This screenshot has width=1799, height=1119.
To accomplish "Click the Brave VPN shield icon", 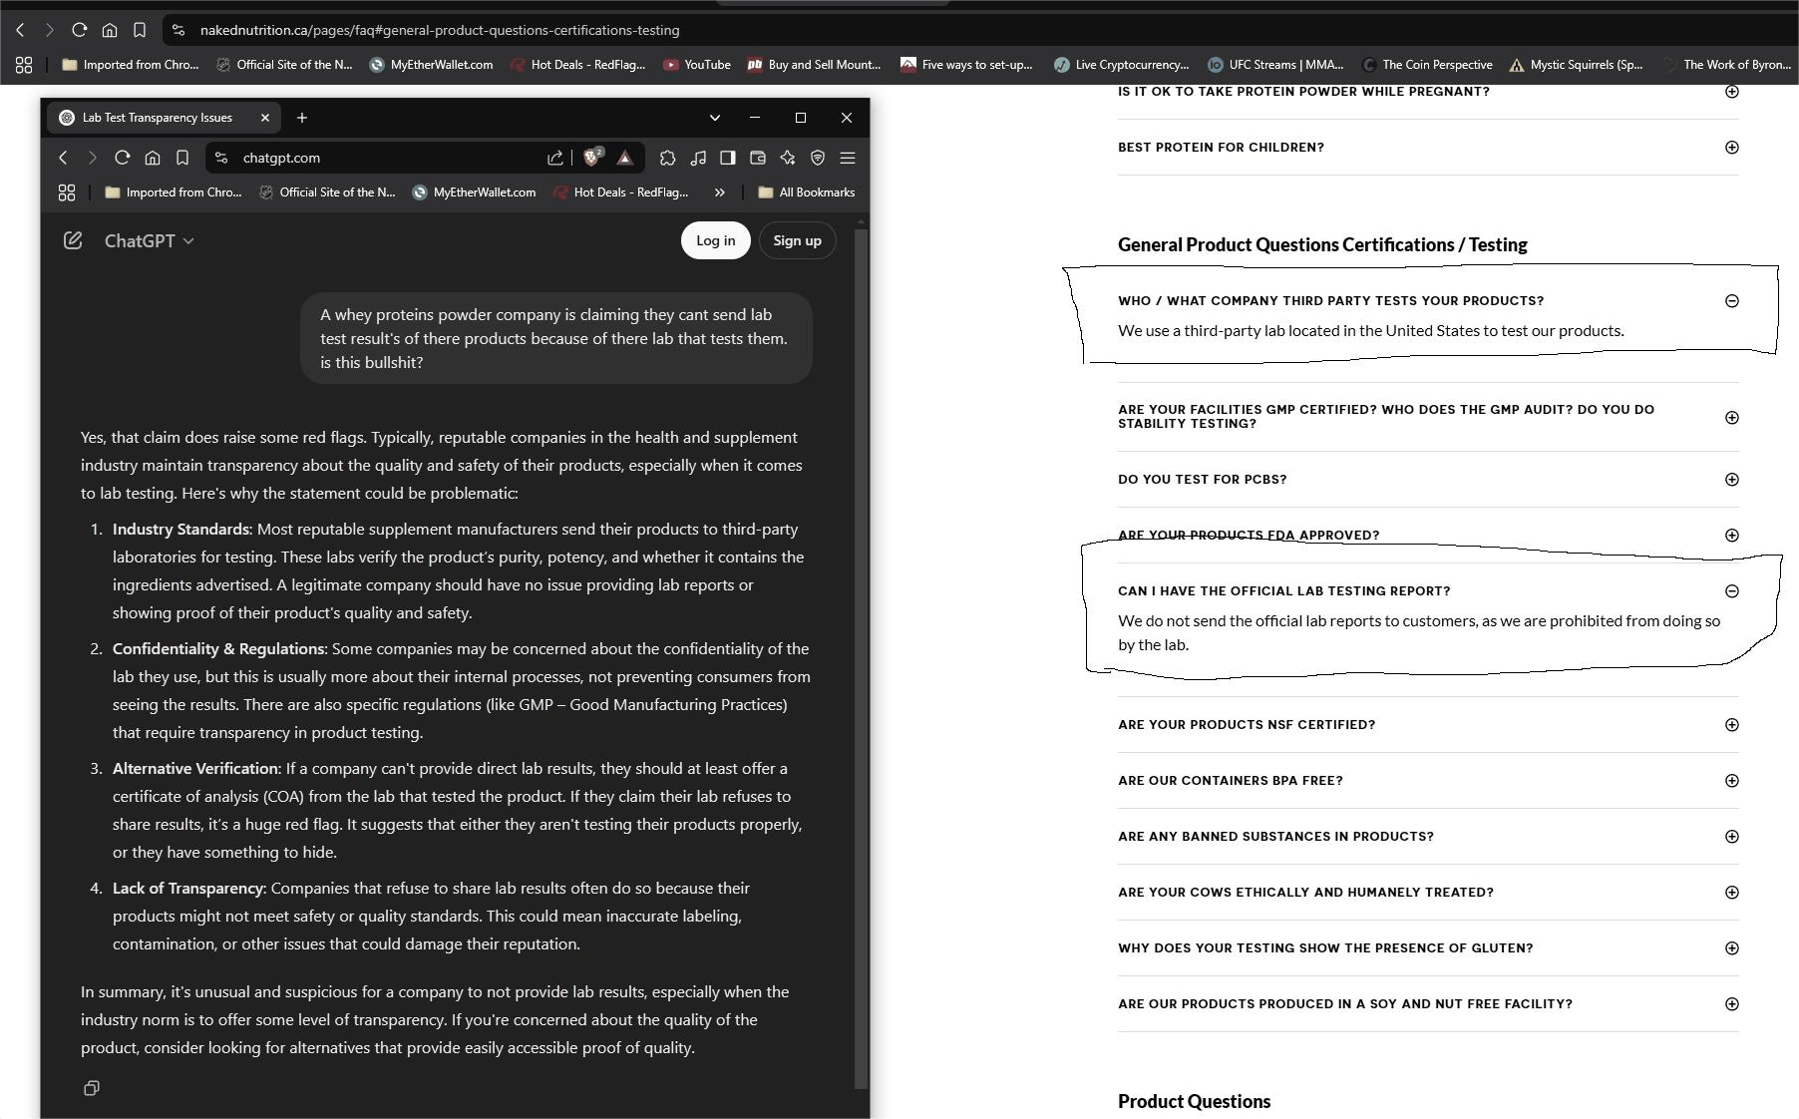I will pyautogui.click(x=818, y=158).
